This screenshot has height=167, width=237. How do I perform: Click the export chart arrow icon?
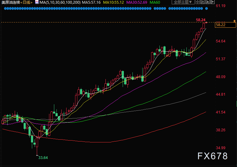tap(212, 2)
